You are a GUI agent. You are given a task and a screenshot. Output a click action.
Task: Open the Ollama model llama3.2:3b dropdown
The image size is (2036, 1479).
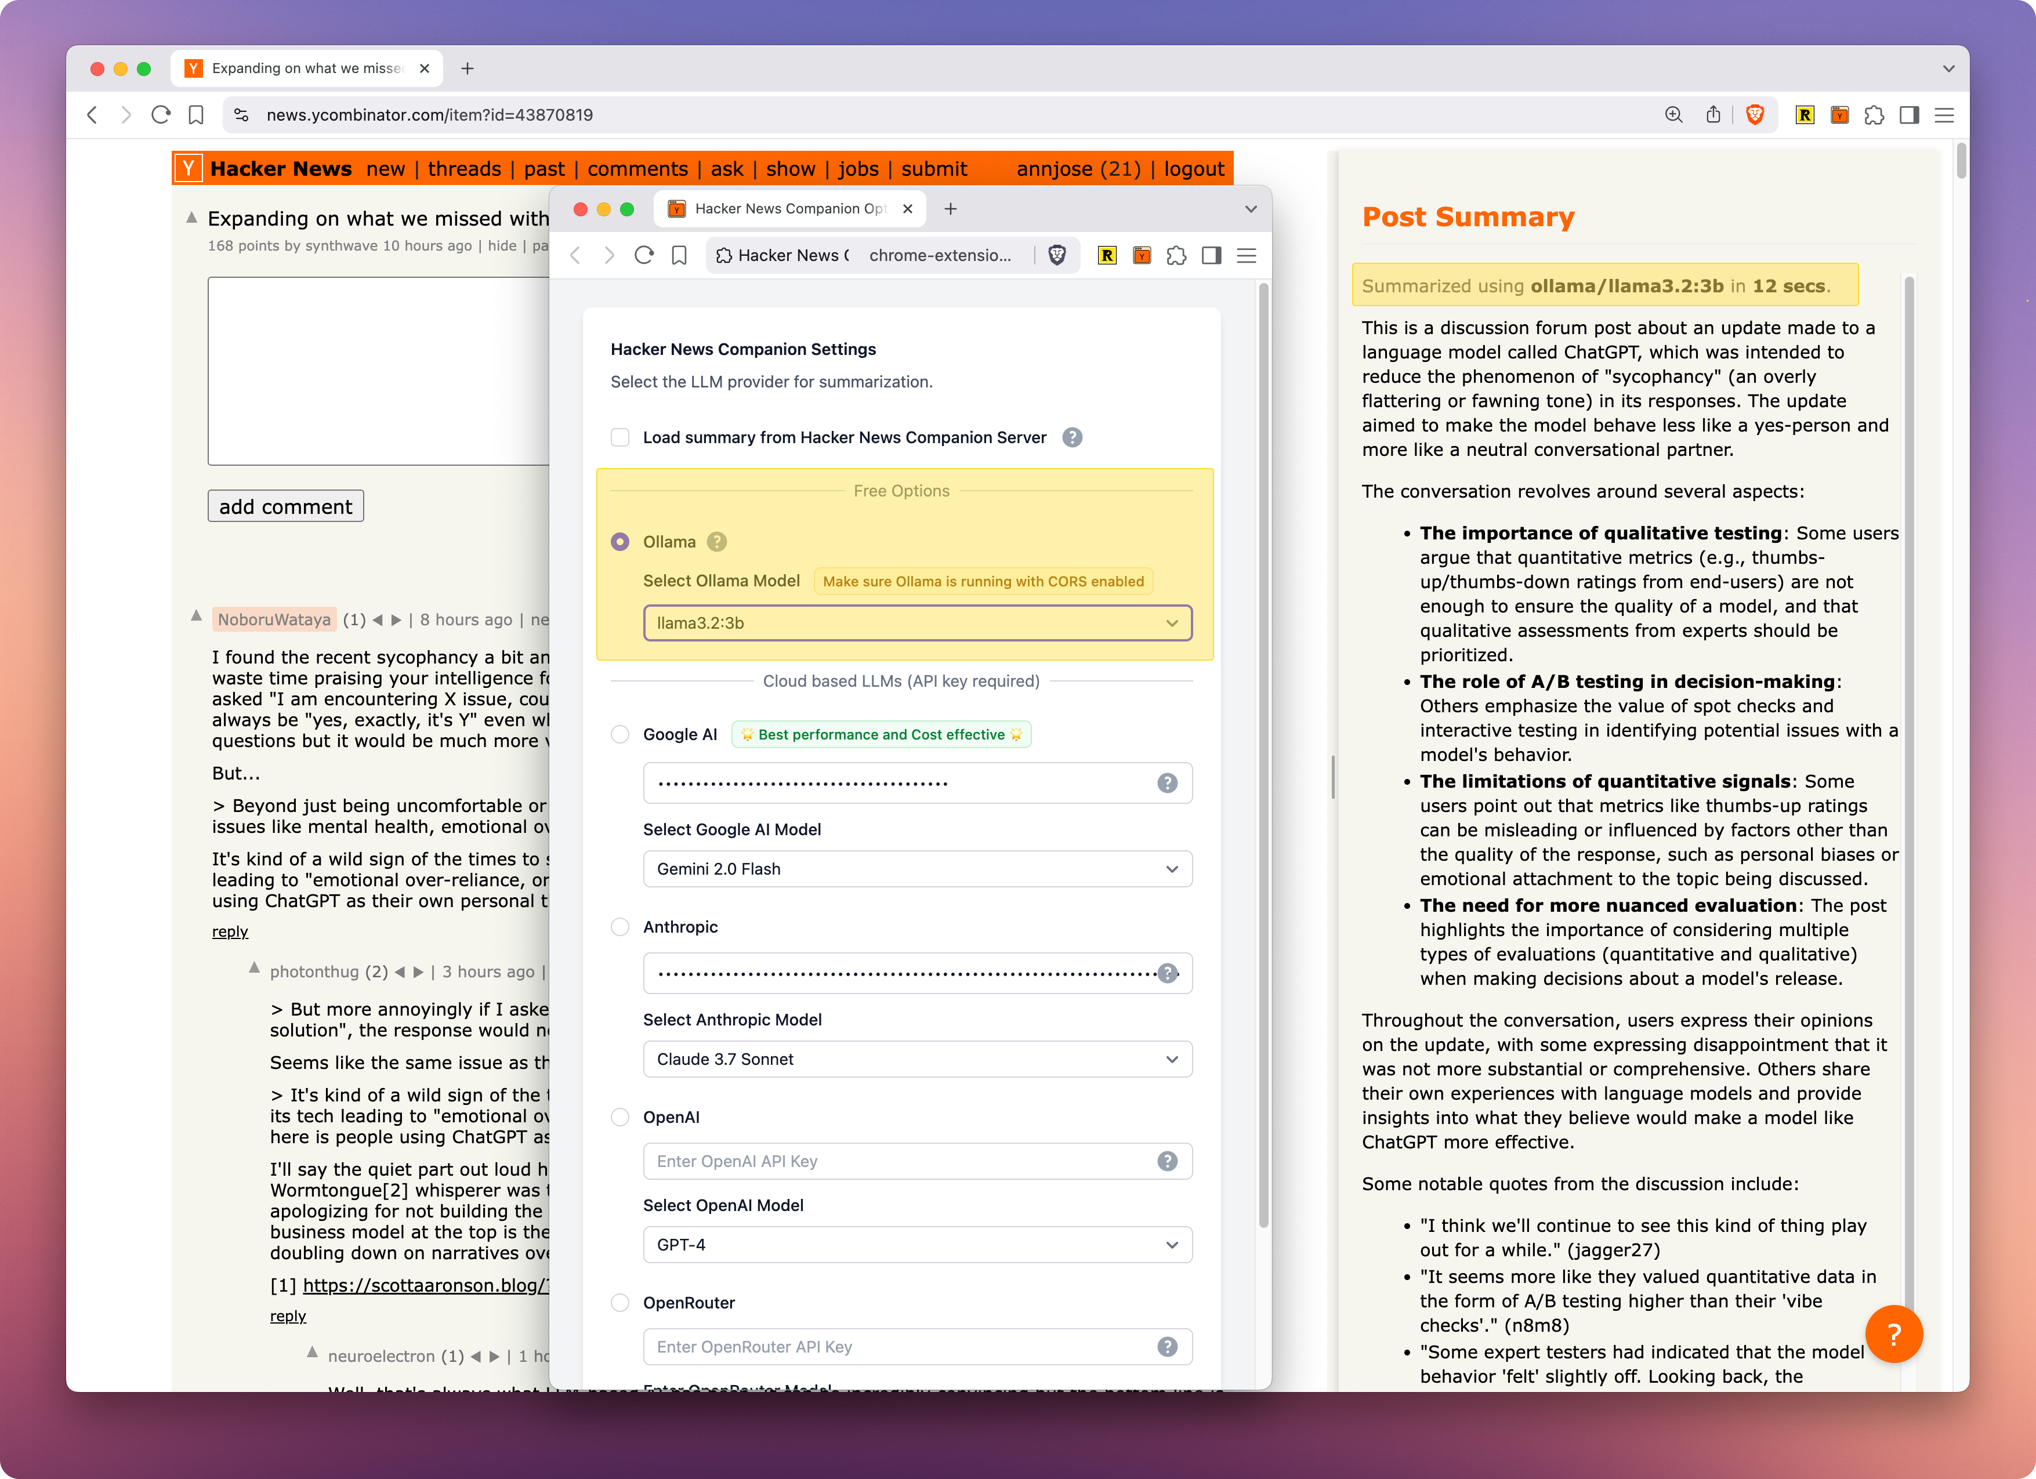pos(916,623)
